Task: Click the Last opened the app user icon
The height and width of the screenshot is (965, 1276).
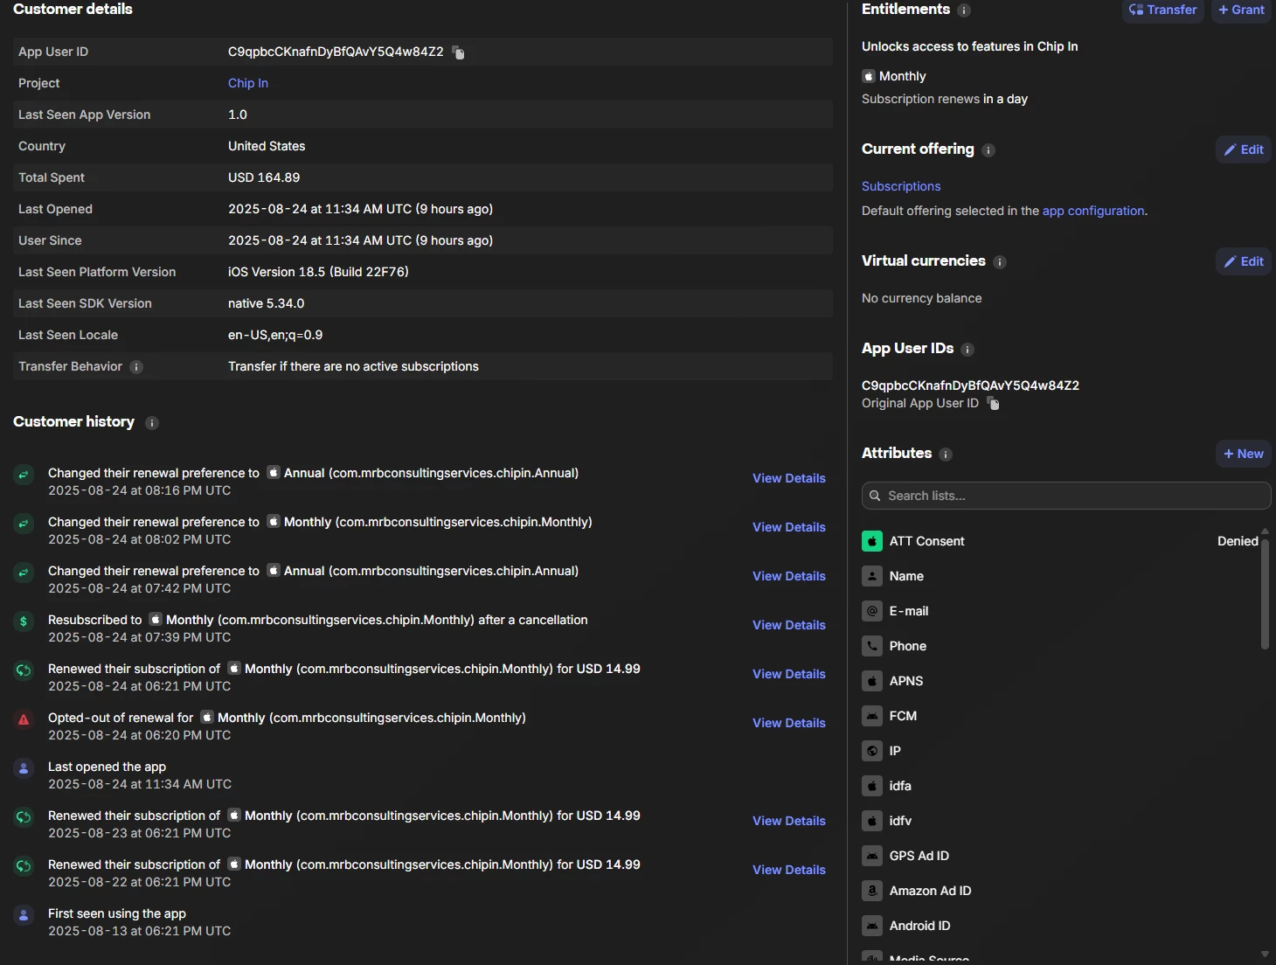Action: tap(24, 768)
